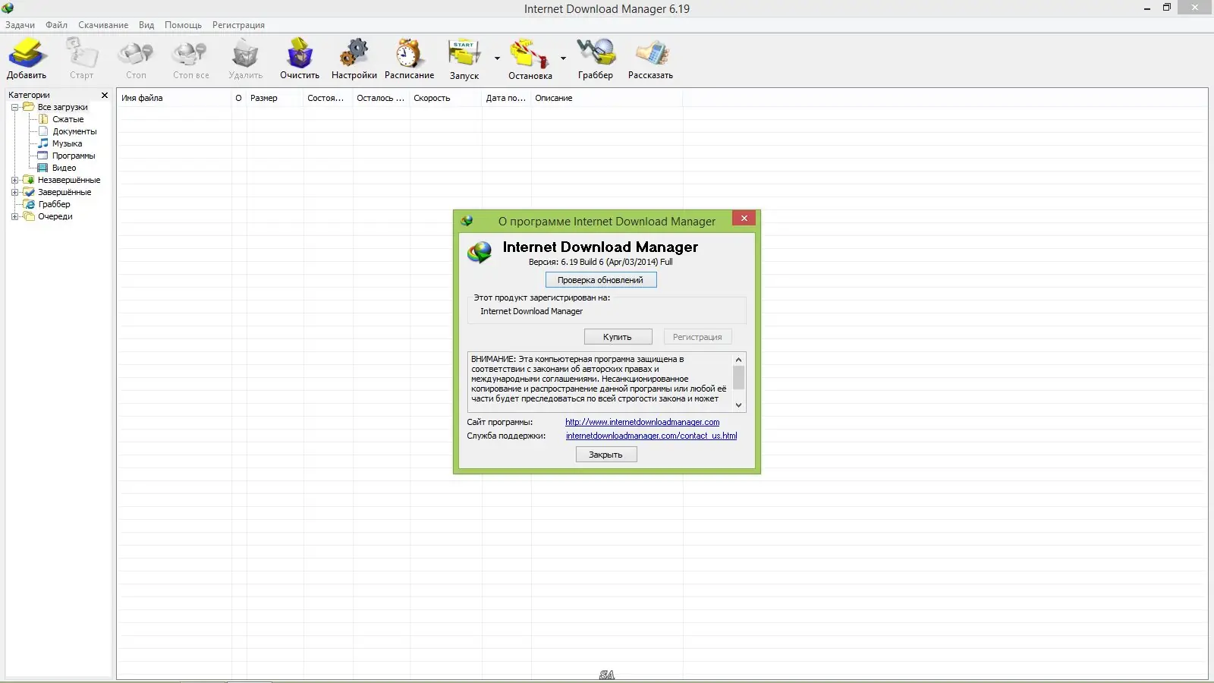Expand the Незавершённые tree node
This screenshot has height=683, width=1214.
pyautogui.click(x=14, y=180)
